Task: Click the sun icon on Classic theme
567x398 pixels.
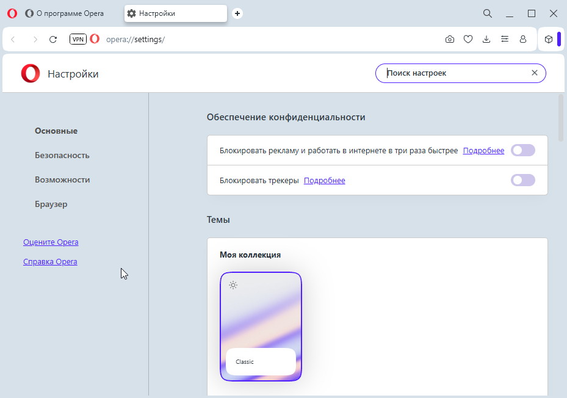Action: (x=233, y=285)
